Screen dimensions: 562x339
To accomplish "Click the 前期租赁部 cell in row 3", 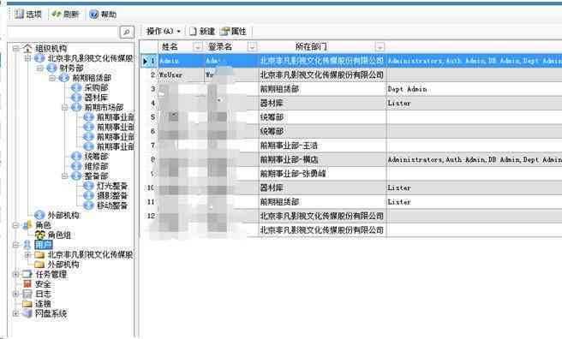I will [323, 89].
